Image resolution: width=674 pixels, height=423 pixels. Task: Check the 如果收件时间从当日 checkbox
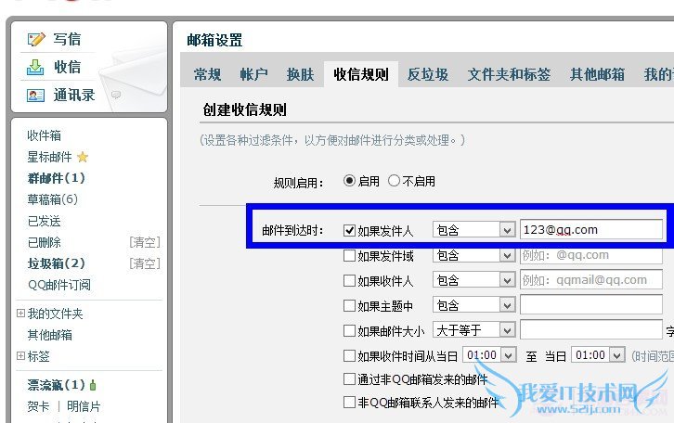(349, 355)
